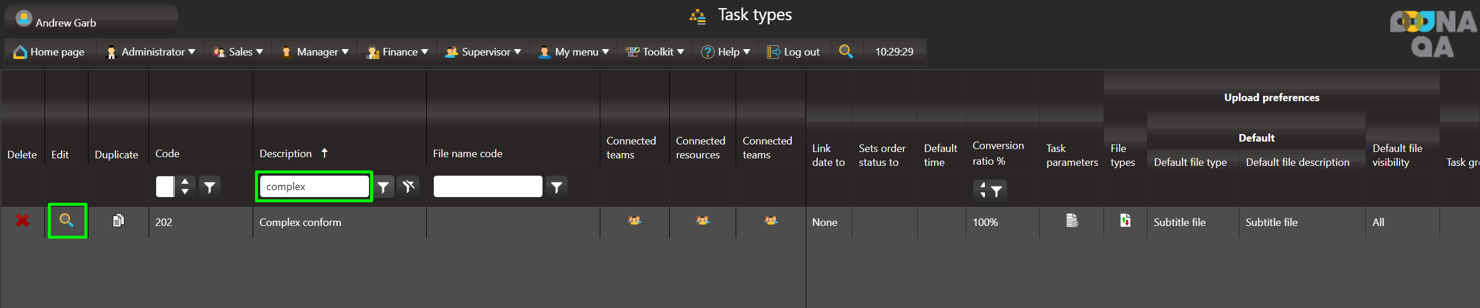1480x308 pixels.
Task: Open the Help menu
Action: click(x=726, y=52)
